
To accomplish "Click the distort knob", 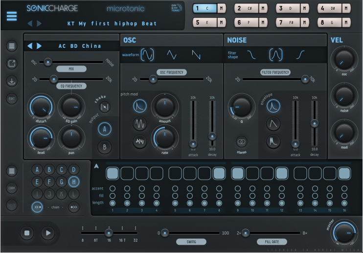I will (41, 107).
